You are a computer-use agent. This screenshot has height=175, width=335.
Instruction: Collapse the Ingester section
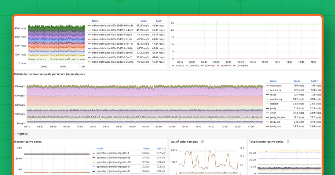(16, 133)
